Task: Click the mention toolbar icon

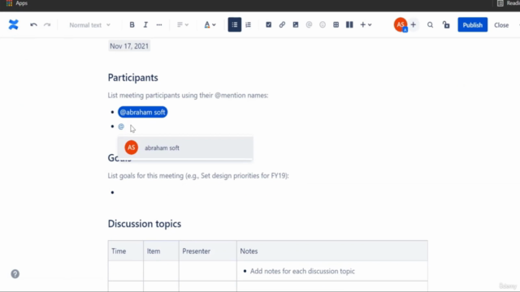Action: 309,25
